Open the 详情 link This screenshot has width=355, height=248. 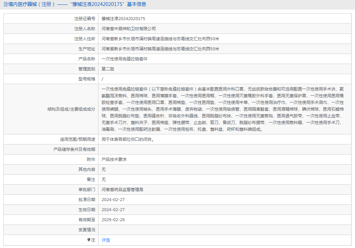pos(106,240)
